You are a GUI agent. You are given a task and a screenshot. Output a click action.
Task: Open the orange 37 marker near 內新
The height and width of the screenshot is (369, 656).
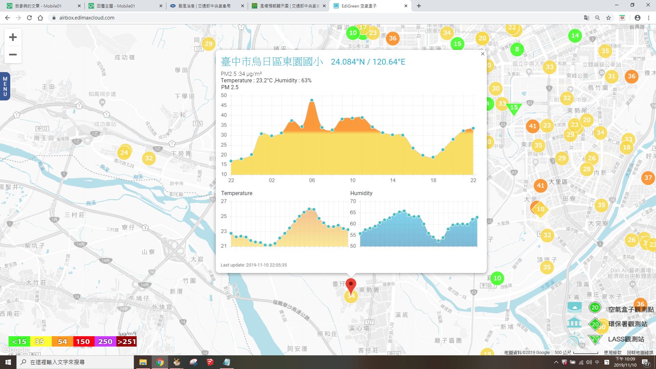coord(648,178)
